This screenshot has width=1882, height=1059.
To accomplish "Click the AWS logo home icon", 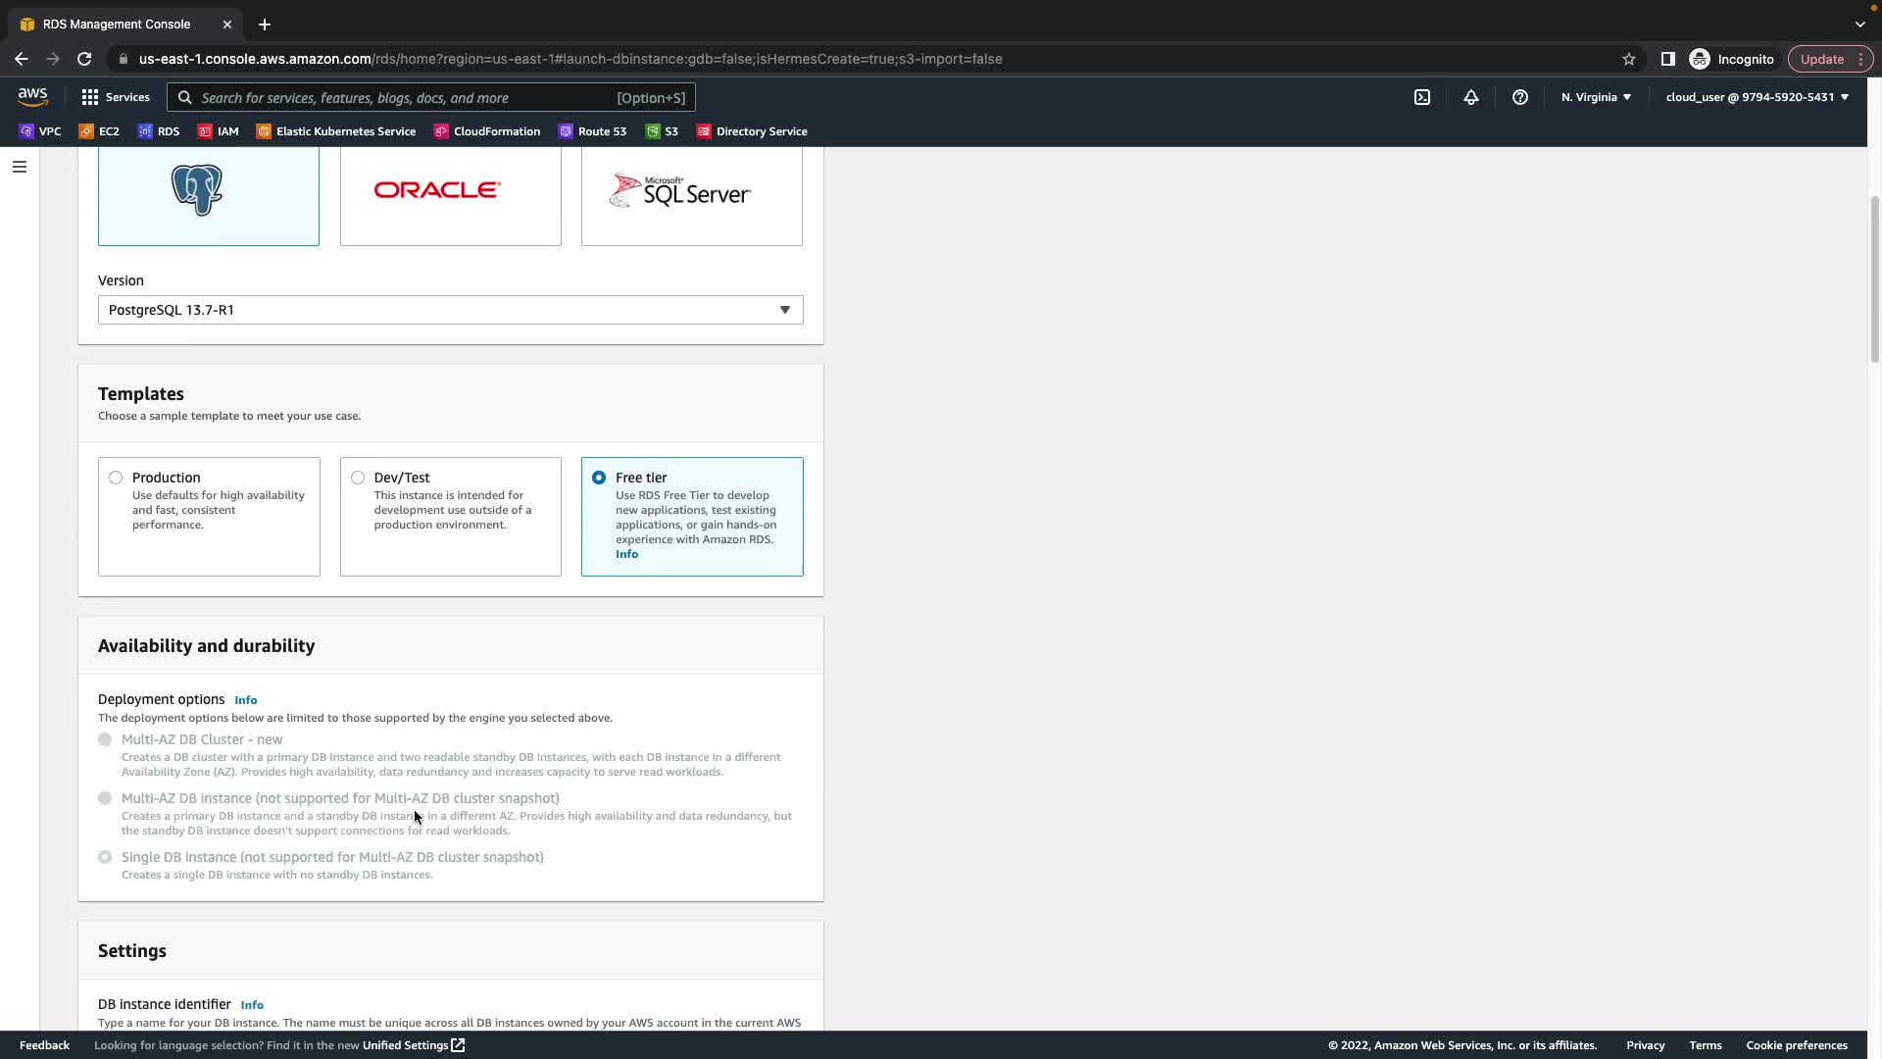I will (x=32, y=96).
